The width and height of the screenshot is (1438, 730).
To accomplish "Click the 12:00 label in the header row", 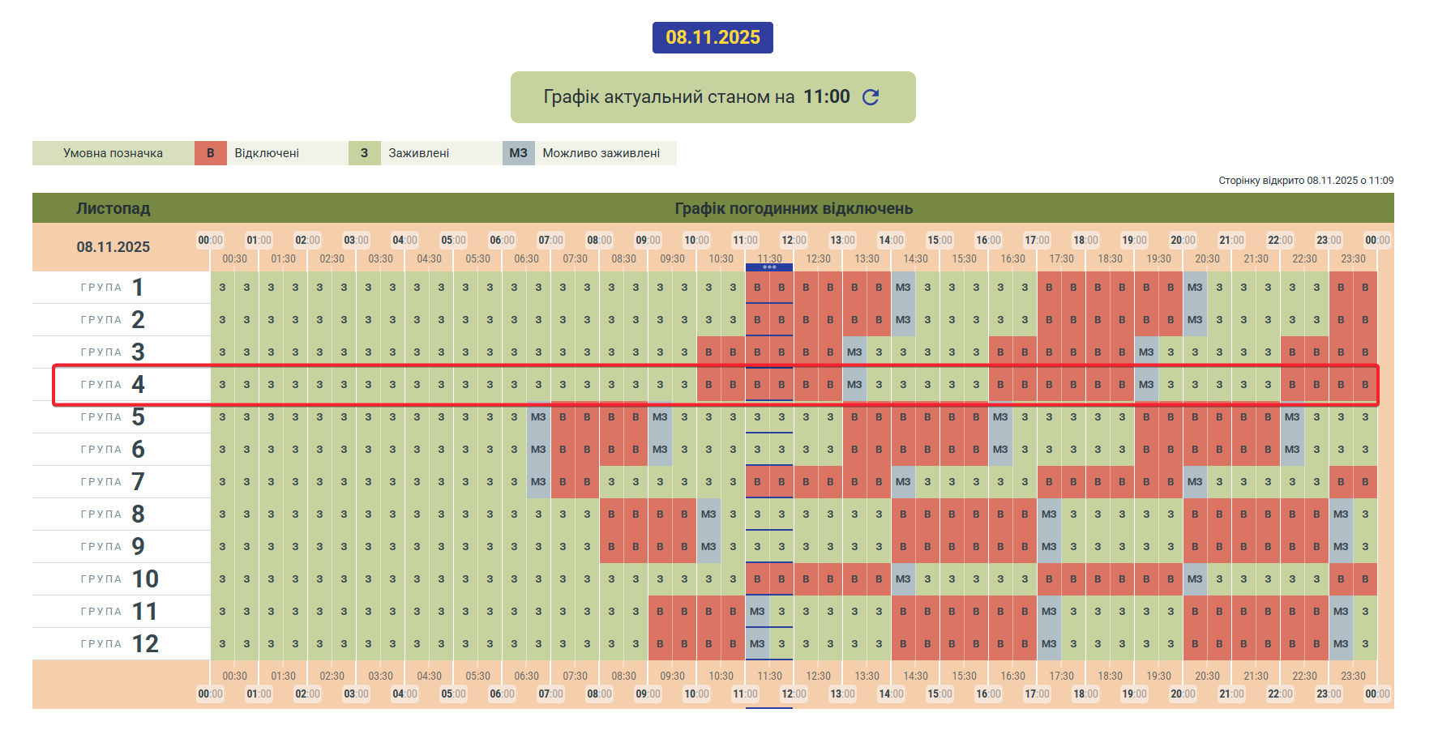I will (x=794, y=241).
